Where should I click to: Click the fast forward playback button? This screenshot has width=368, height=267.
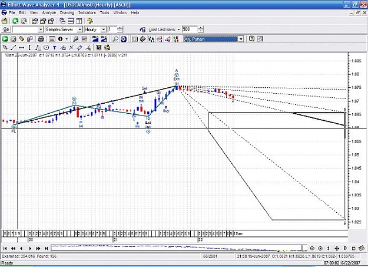click(38, 248)
